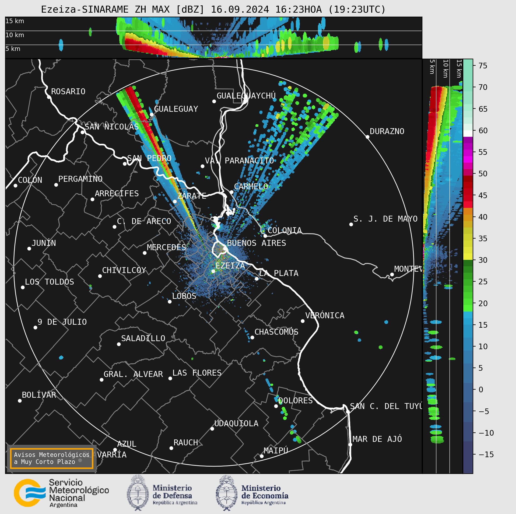Click the UDAQUIOLA city label
The height and width of the screenshot is (514, 516).
pos(236,424)
